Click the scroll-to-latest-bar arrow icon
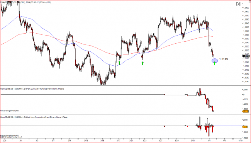Screen dimensions: 251x143 (238, 4)
